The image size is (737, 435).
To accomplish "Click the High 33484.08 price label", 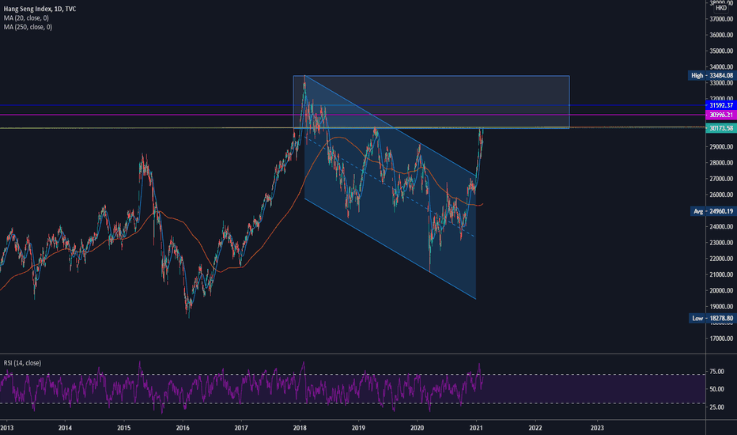I will coord(710,76).
